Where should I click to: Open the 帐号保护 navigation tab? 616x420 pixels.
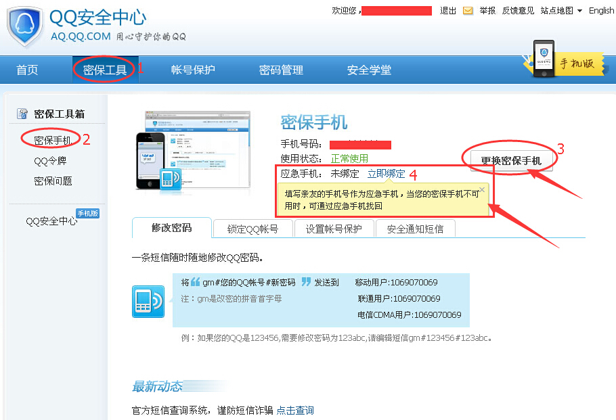193,70
